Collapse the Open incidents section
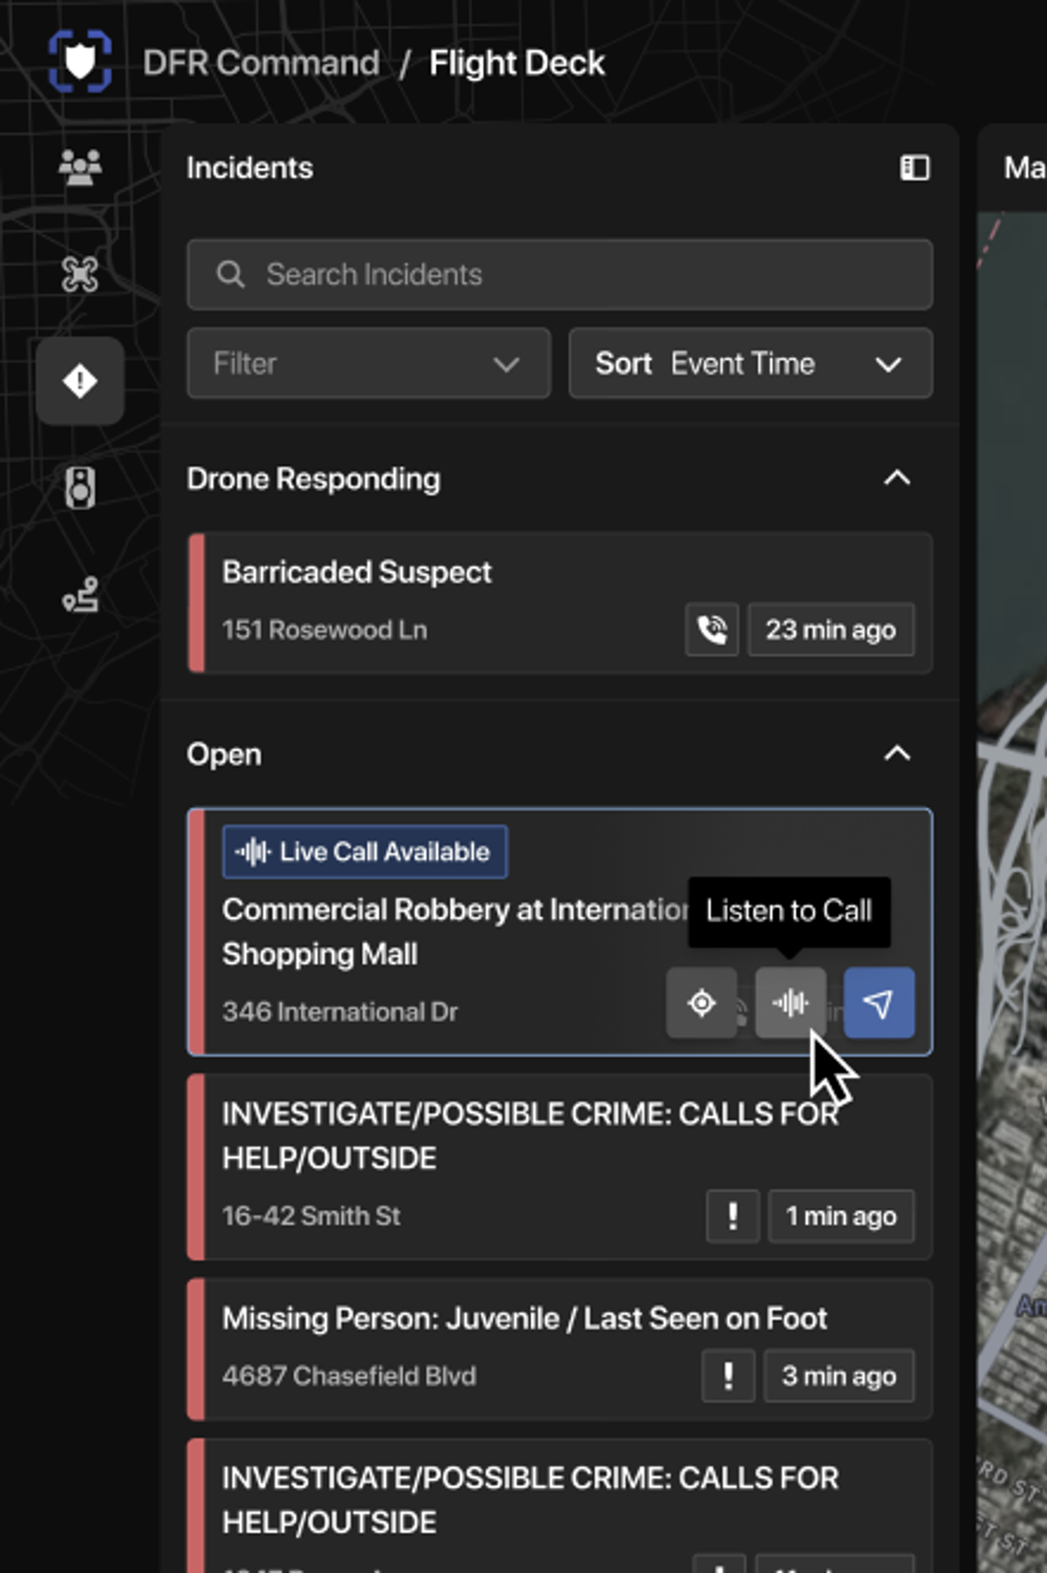The image size is (1047, 1573). [897, 754]
